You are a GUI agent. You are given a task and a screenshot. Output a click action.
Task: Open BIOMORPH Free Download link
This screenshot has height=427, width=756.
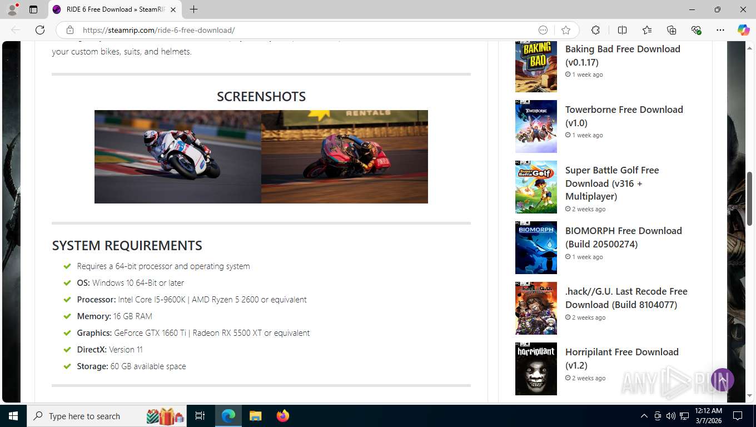623,237
